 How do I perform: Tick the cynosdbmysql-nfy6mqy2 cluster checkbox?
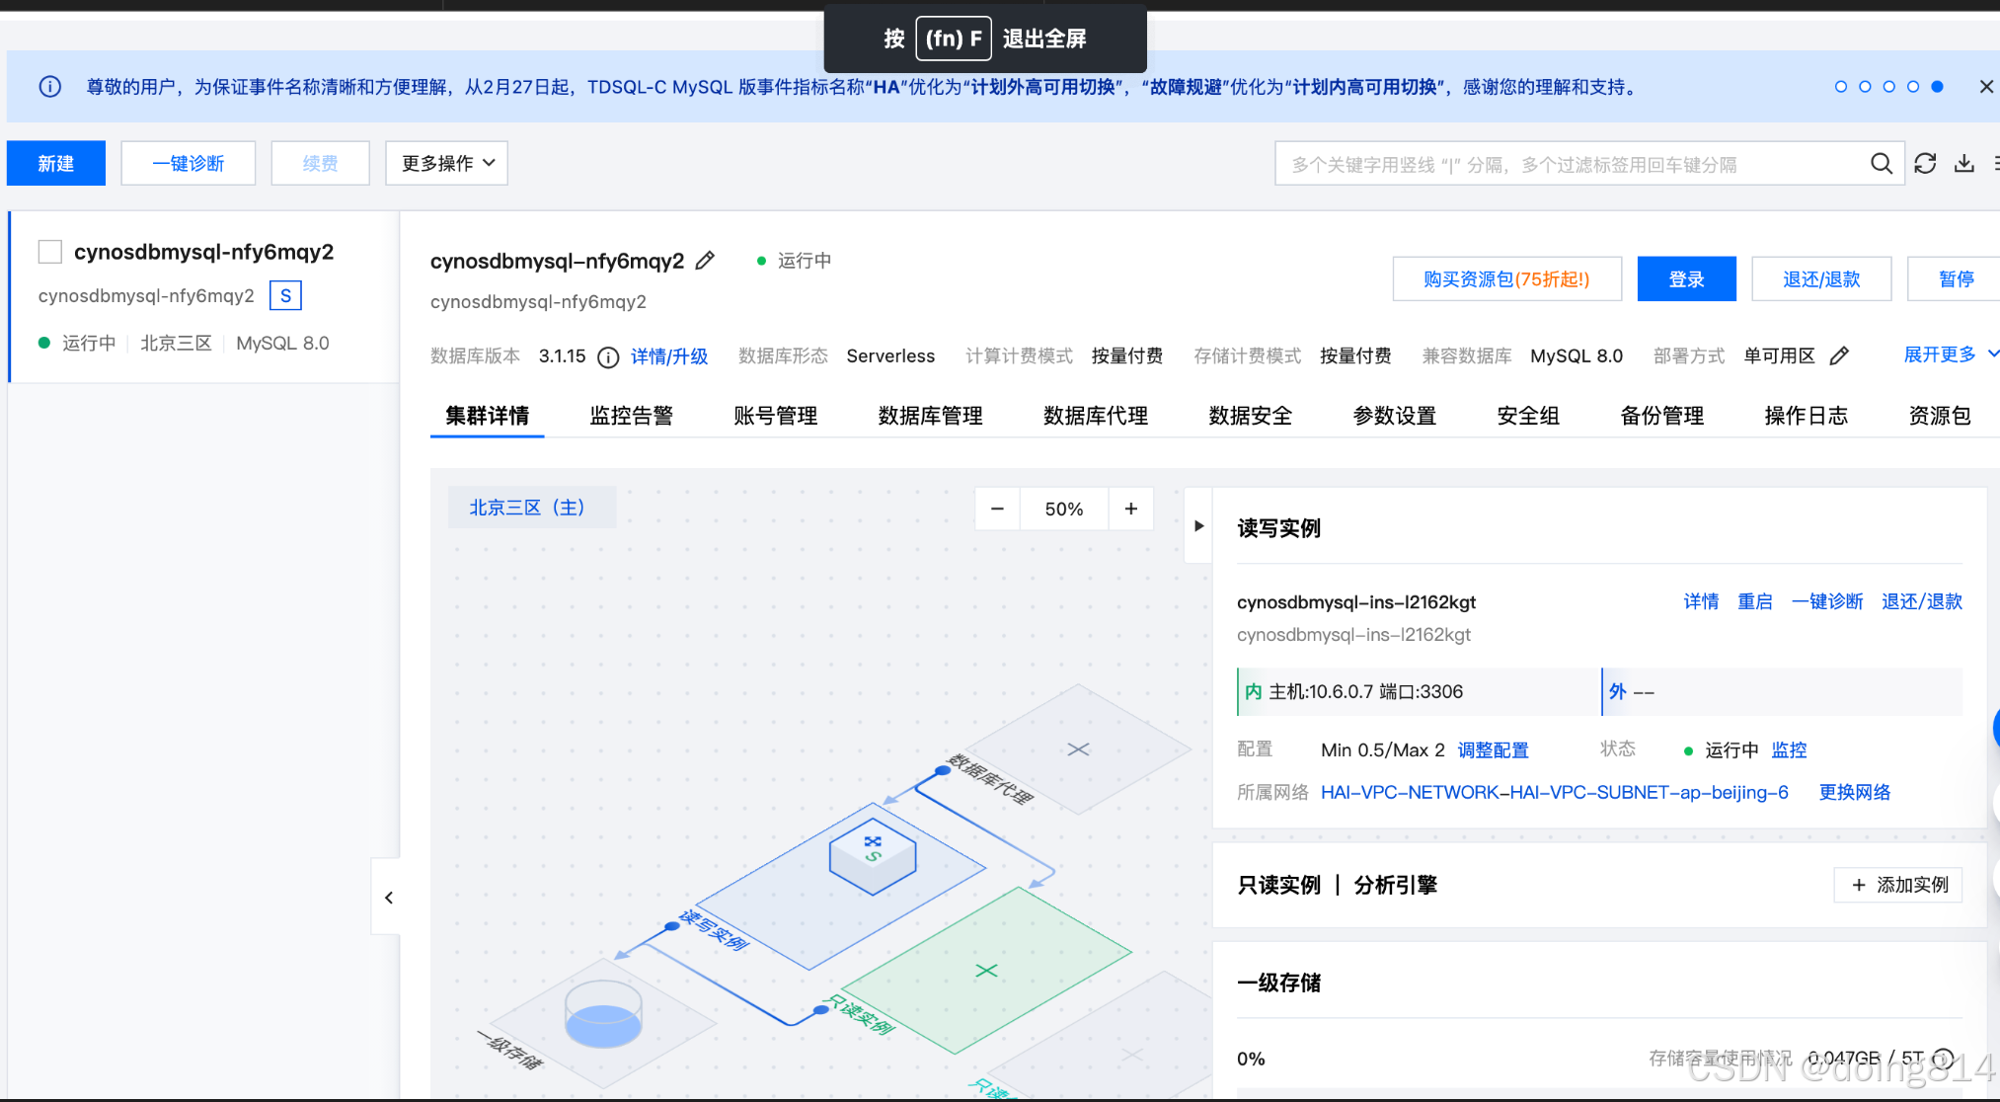click(50, 252)
